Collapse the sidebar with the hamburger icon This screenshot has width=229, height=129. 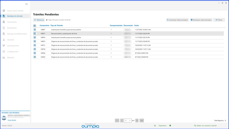click(26, 4)
